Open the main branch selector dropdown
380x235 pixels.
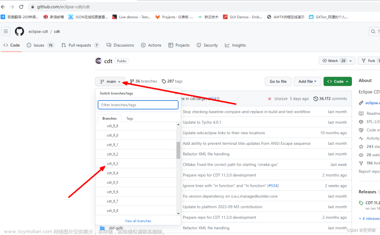tap(110, 81)
